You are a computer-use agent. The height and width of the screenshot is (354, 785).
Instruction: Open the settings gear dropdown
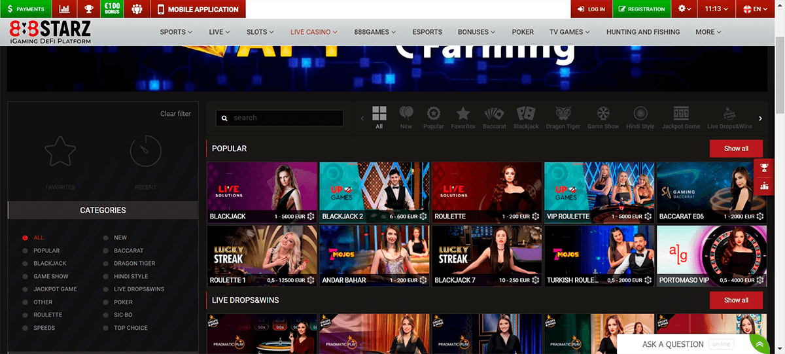[x=684, y=9]
